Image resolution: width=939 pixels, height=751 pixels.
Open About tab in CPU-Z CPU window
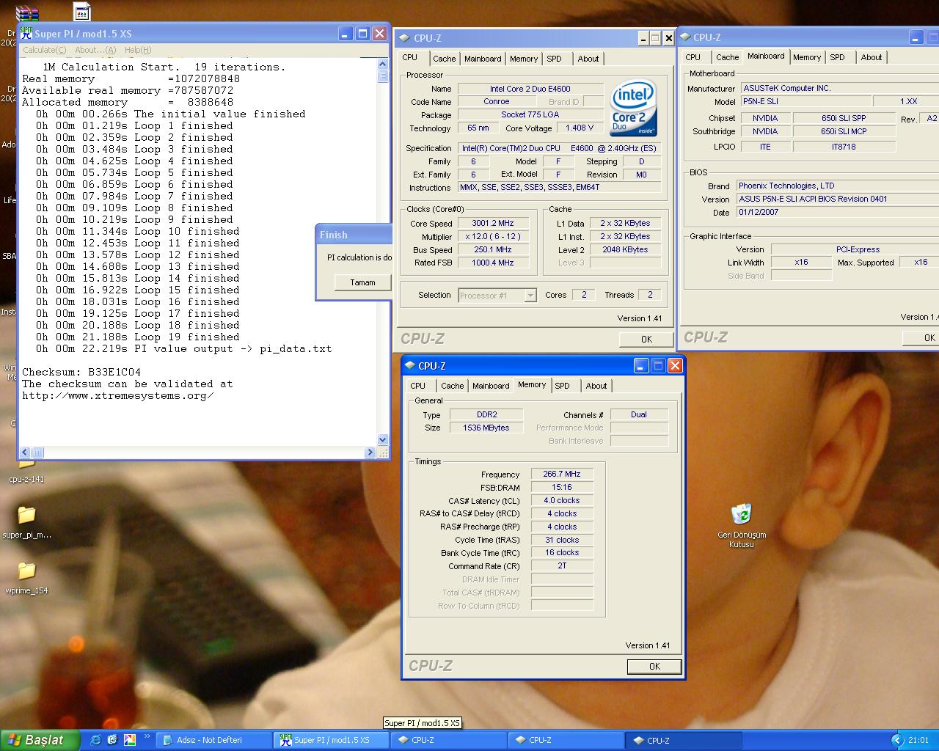point(588,59)
